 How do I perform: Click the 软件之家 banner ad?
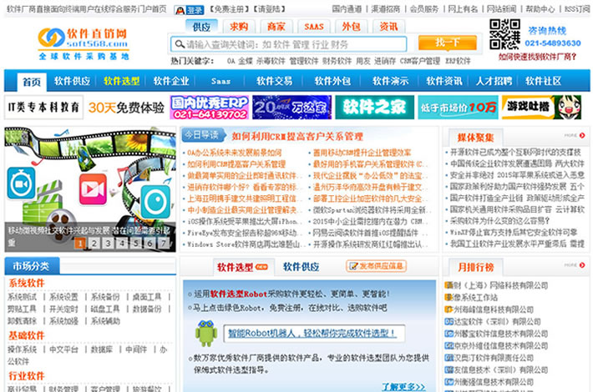[375, 108]
